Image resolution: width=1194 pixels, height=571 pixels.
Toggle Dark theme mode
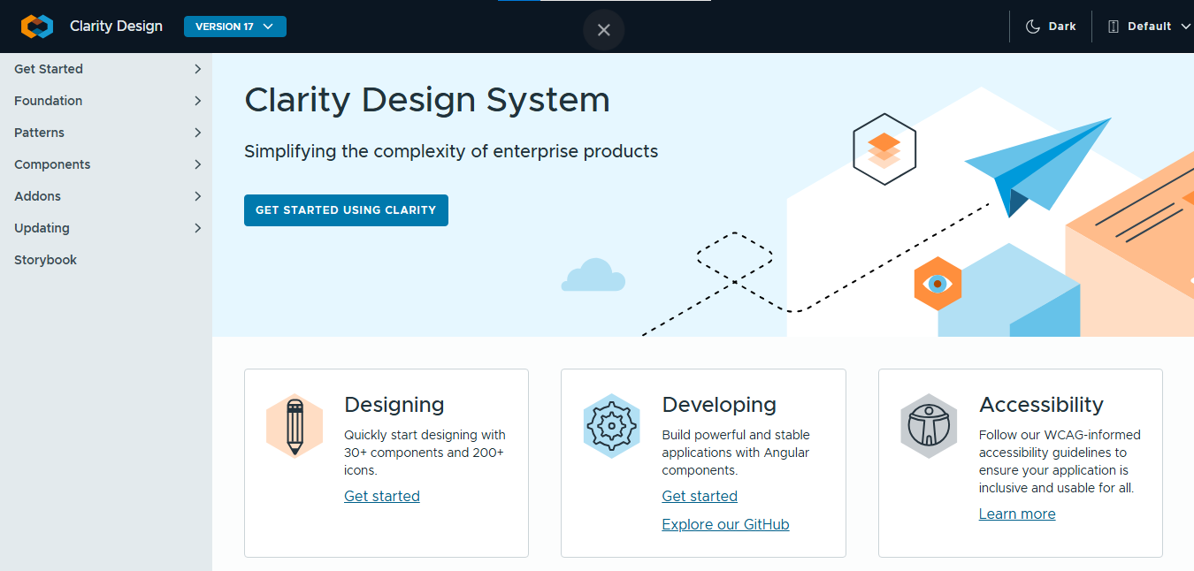pyautogui.click(x=1051, y=27)
